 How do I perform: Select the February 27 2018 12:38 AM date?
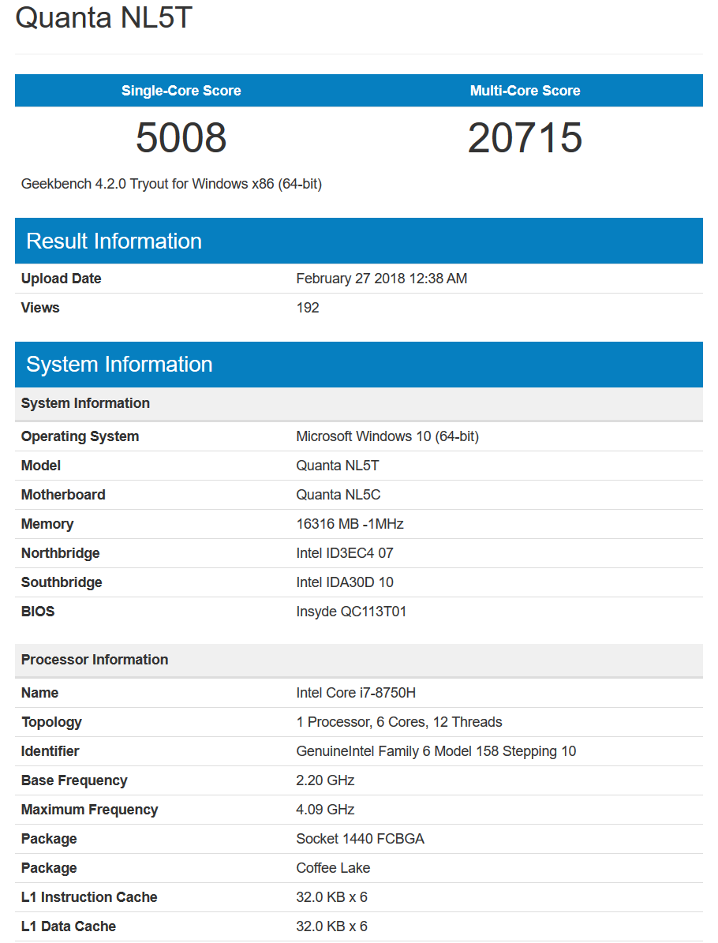[x=381, y=279]
